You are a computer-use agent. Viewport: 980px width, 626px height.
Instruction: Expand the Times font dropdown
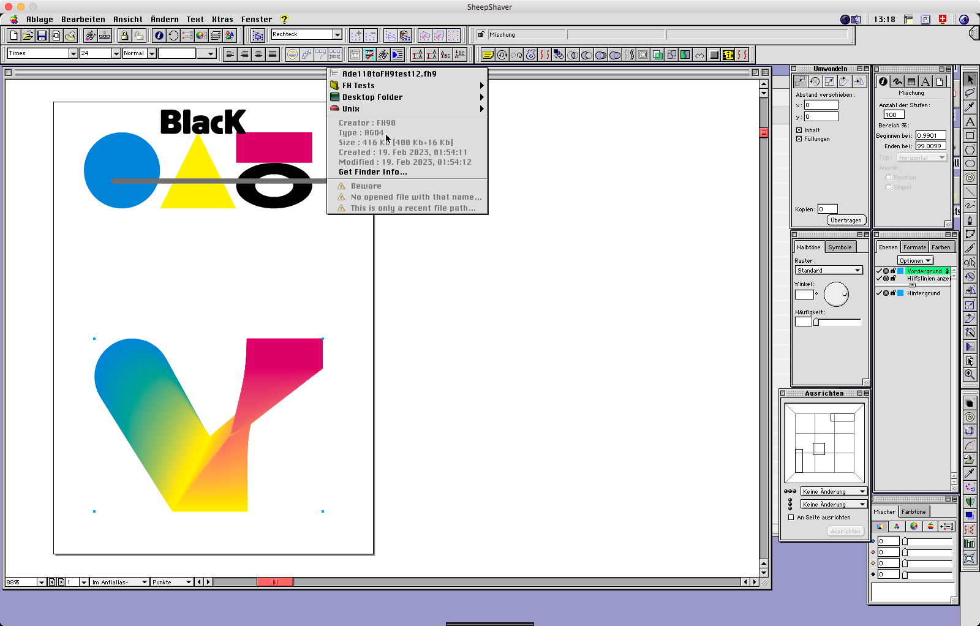[x=73, y=53]
